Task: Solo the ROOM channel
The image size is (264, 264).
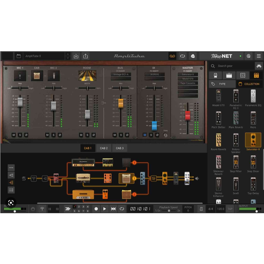Action: (x=87, y=135)
